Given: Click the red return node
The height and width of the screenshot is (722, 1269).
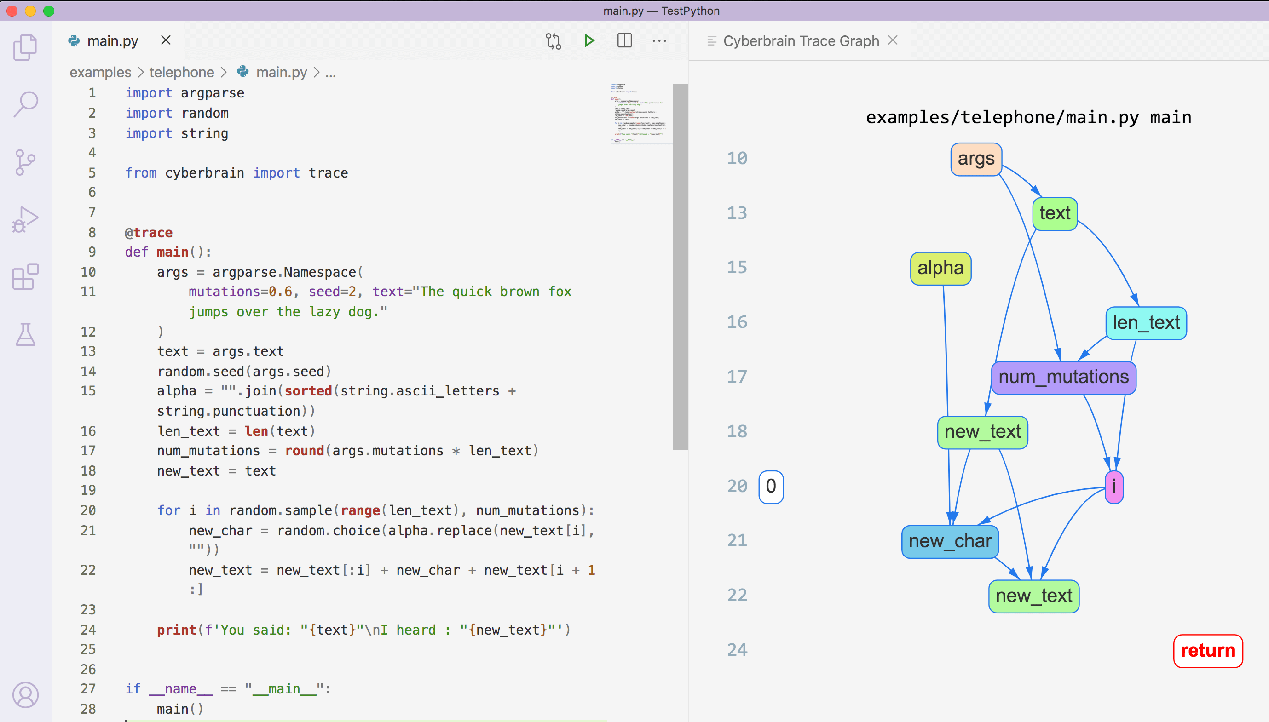Looking at the screenshot, I should (x=1207, y=650).
